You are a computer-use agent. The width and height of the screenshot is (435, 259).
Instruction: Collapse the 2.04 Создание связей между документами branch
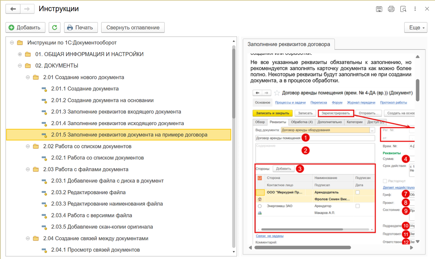(28, 238)
